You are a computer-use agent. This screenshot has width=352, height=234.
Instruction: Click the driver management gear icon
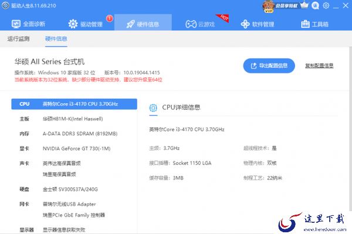(73, 24)
